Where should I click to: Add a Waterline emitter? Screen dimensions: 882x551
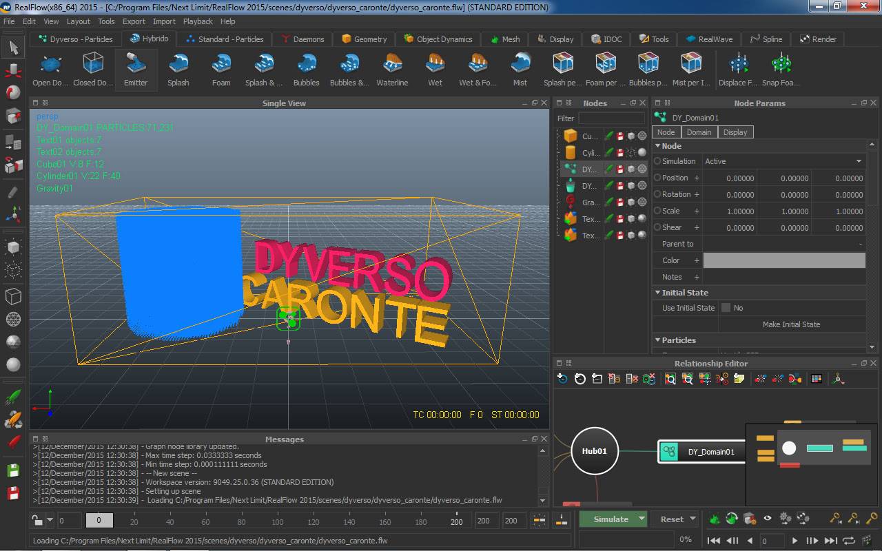coord(392,70)
